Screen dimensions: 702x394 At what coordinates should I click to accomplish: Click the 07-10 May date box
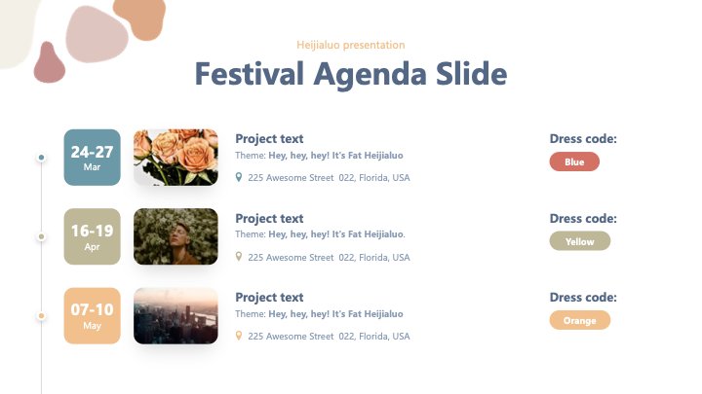coord(93,316)
